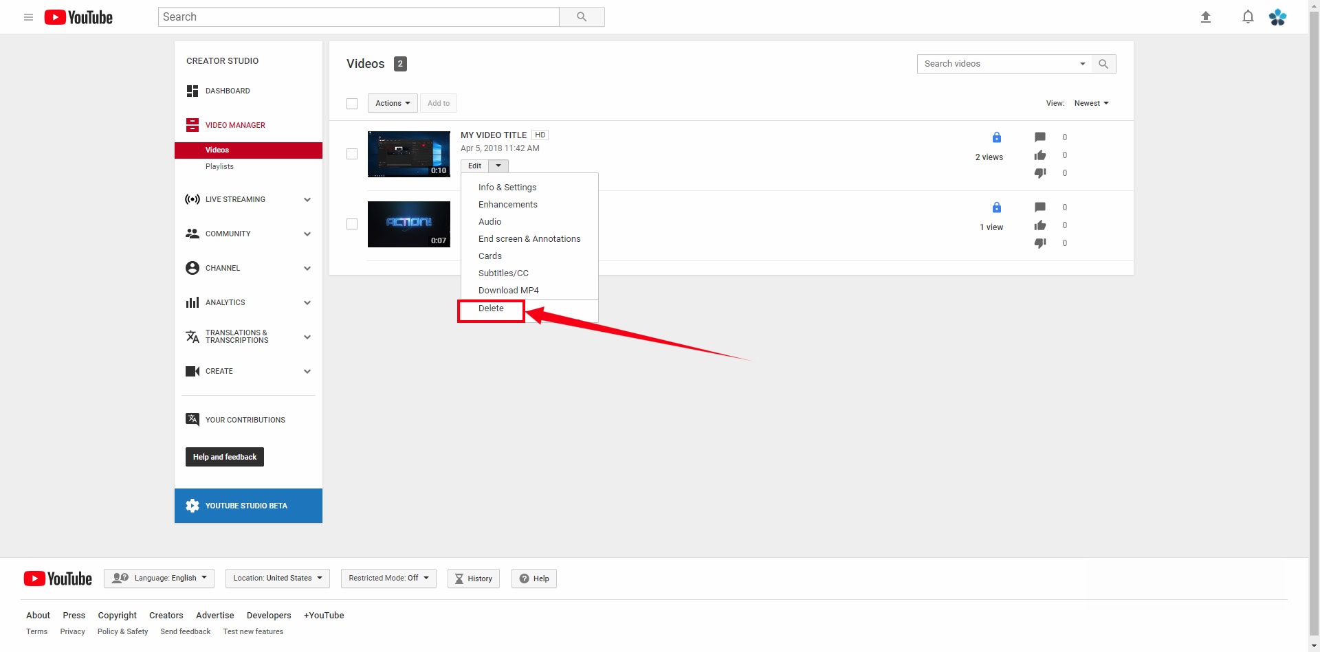
Task: Click the Video Manager red icon
Action: coord(192,125)
